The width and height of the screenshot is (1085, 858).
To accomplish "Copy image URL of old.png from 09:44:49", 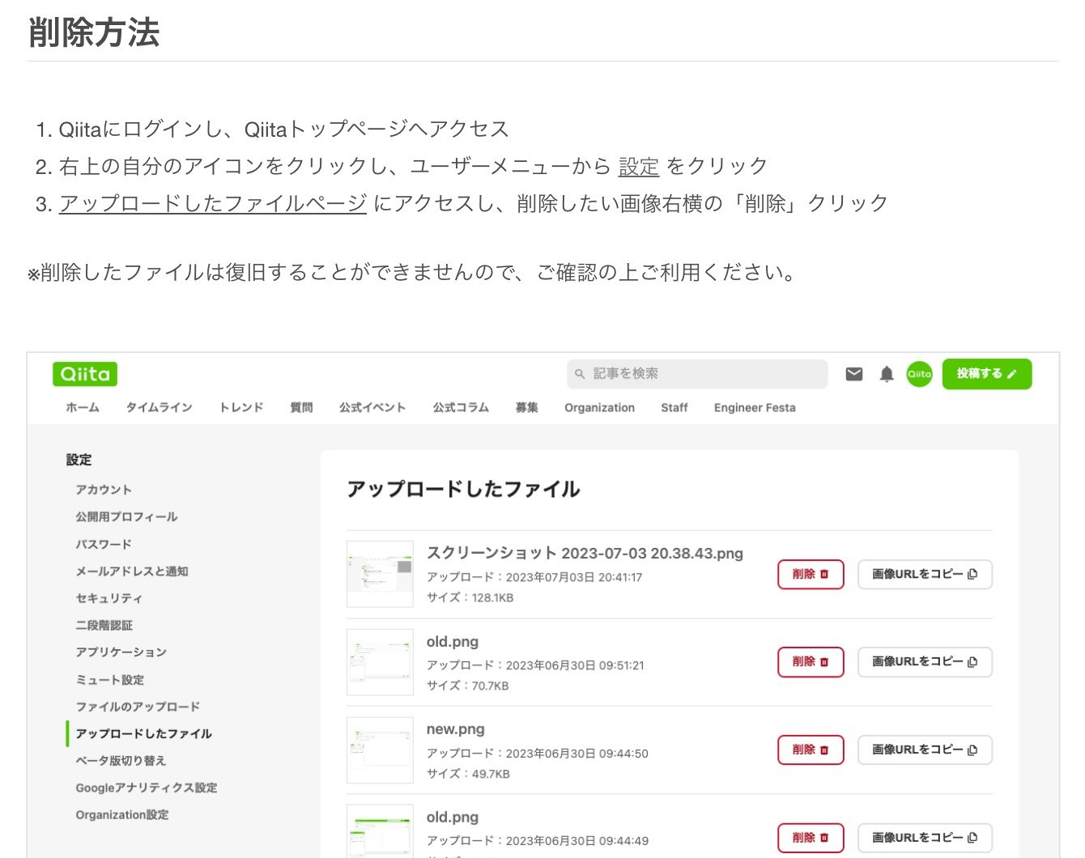I will [x=925, y=838].
